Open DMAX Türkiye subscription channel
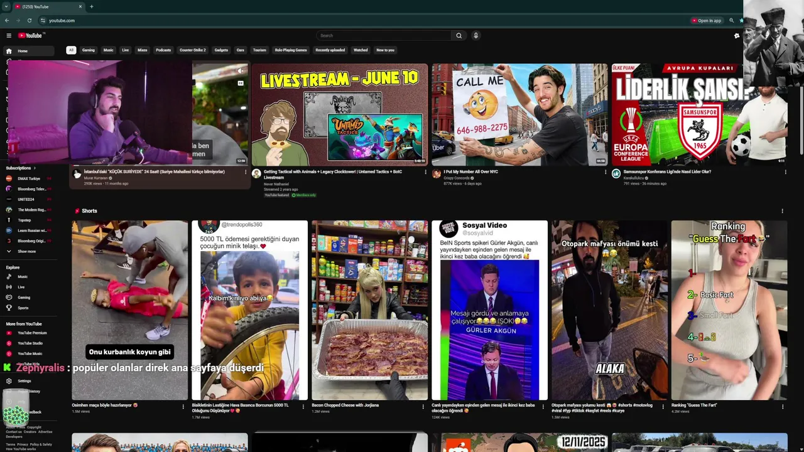The height and width of the screenshot is (452, 804). tap(30, 178)
